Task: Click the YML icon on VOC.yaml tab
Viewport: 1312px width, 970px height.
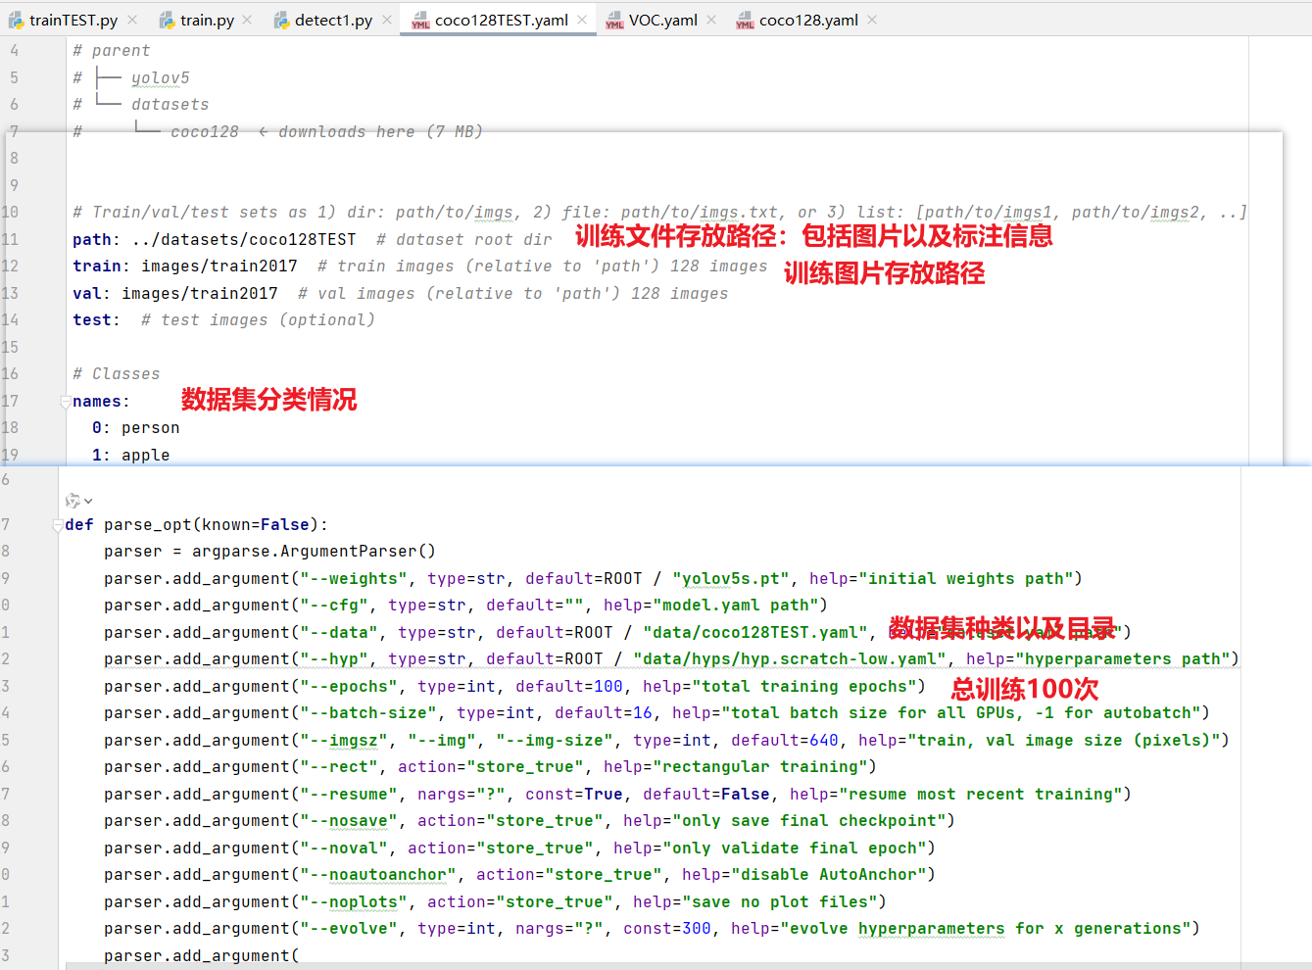Action: 615,20
